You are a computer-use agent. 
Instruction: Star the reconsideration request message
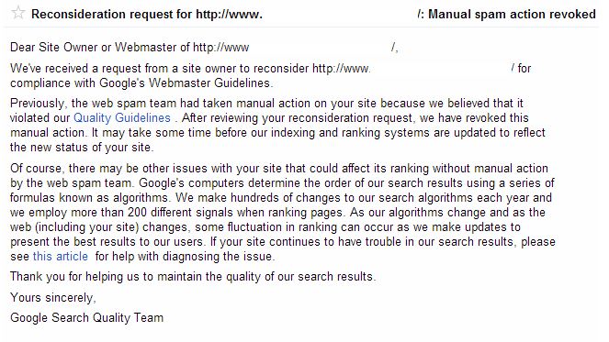tap(17, 13)
